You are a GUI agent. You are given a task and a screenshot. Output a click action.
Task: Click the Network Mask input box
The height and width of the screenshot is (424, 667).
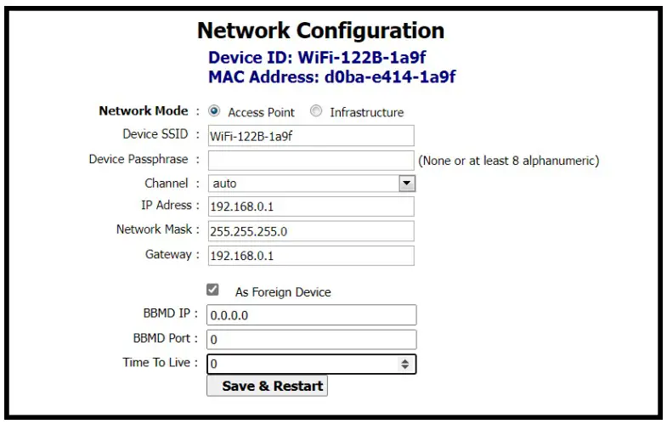(310, 230)
